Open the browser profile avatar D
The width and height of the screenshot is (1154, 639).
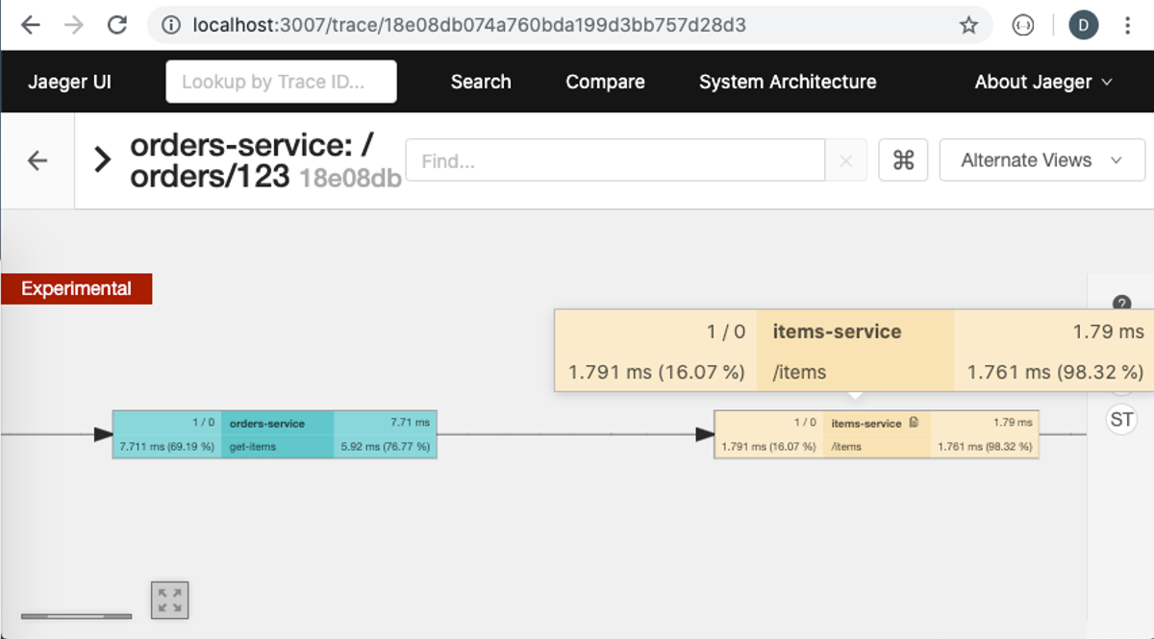click(1083, 26)
